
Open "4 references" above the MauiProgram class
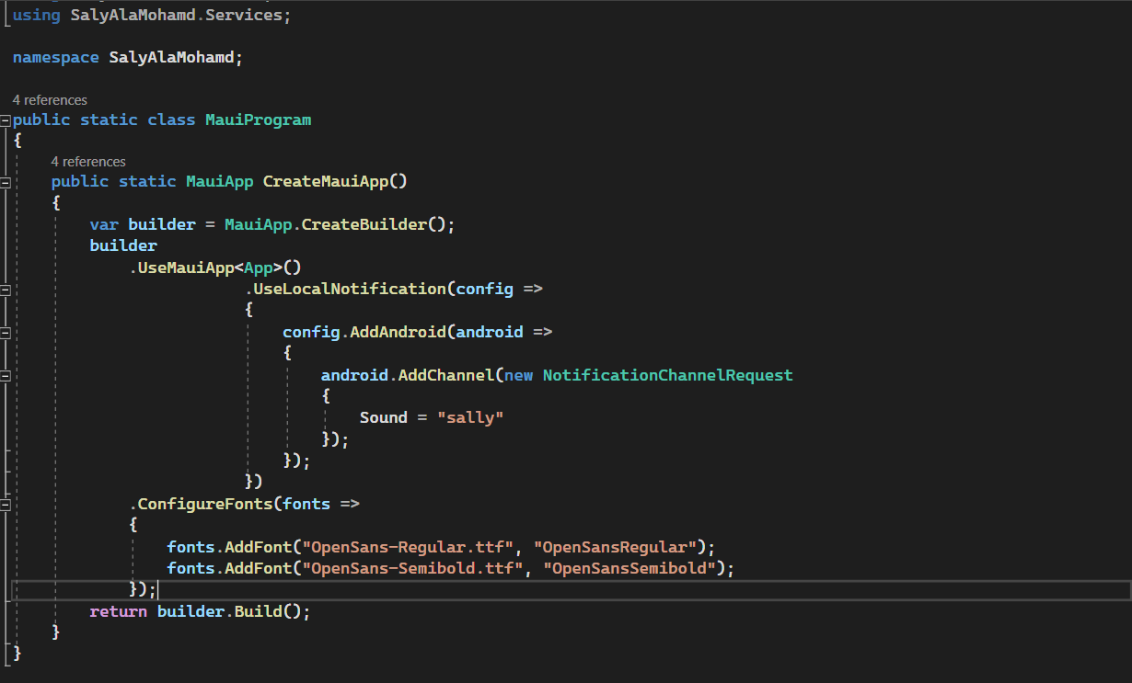(x=50, y=99)
